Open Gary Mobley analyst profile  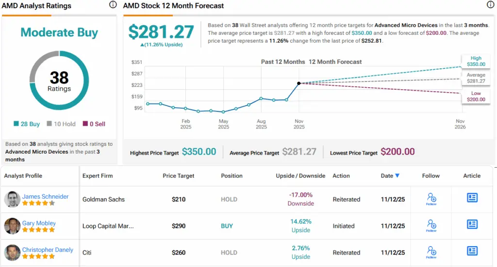[x=39, y=223]
